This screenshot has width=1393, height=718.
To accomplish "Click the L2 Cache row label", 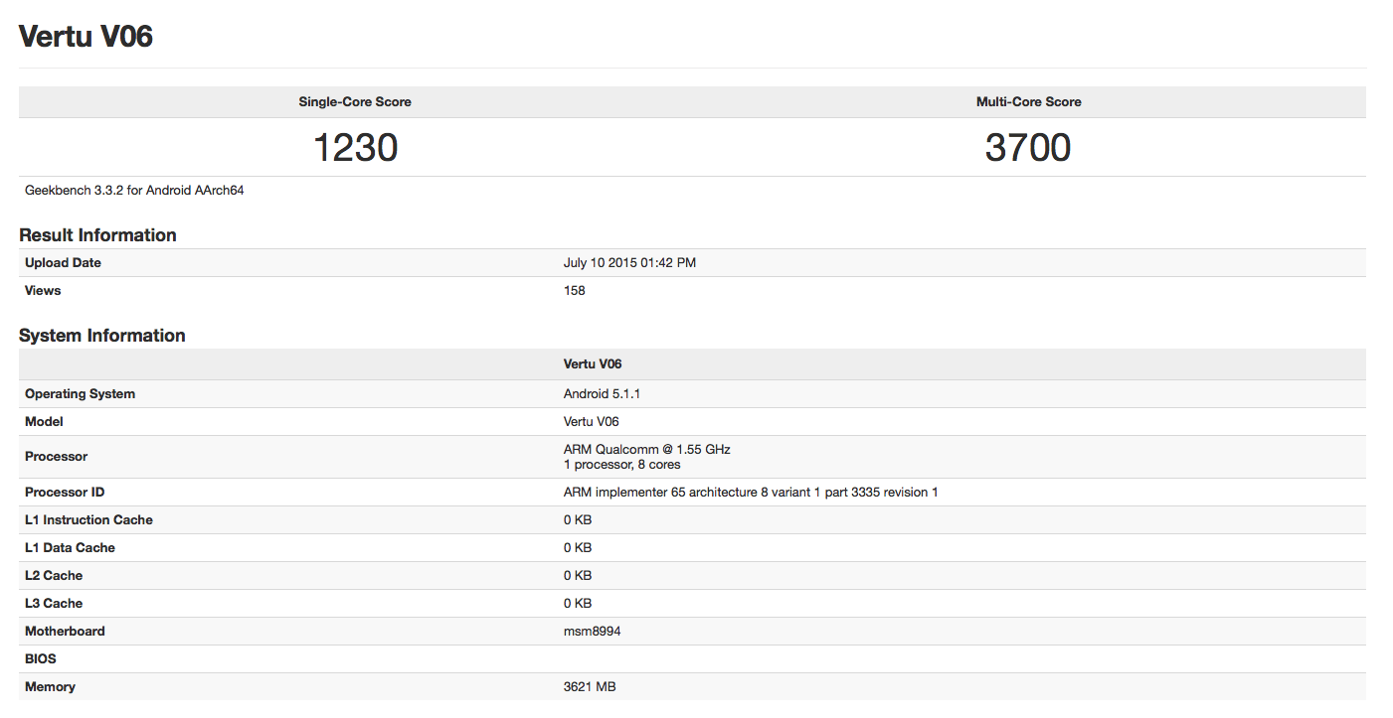I will click(54, 576).
